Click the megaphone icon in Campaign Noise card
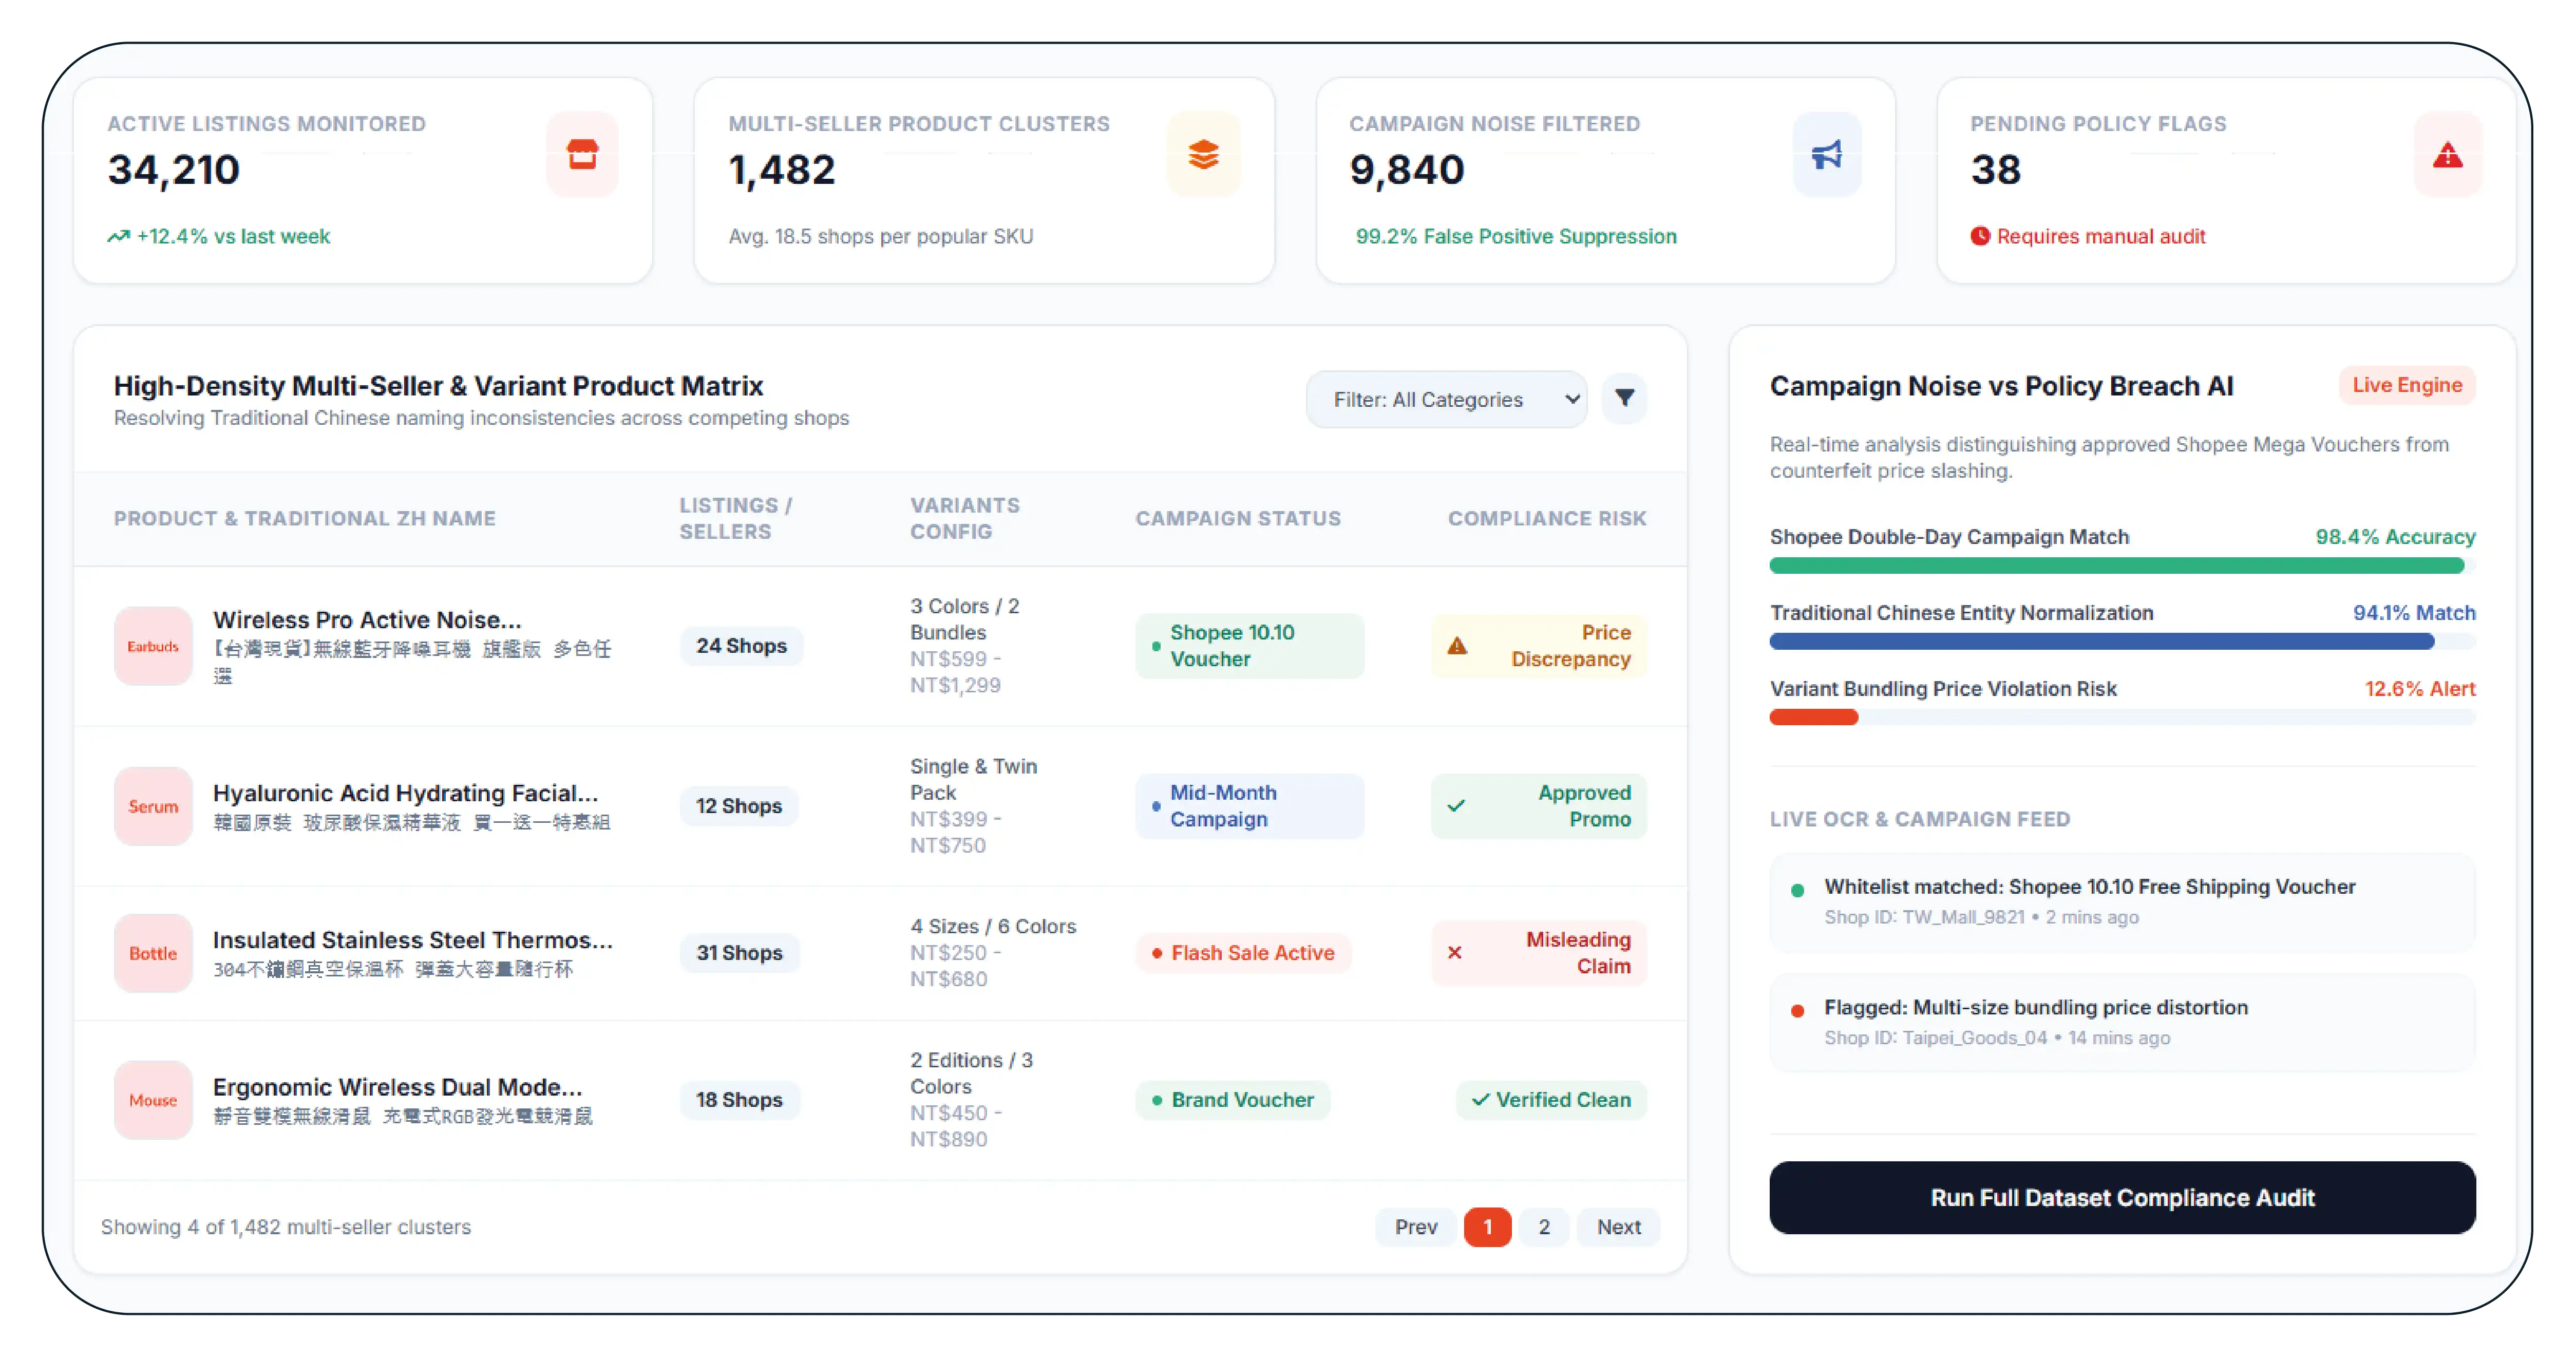Image resolution: width=2576 pixels, height=1357 pixels. 1826,155
